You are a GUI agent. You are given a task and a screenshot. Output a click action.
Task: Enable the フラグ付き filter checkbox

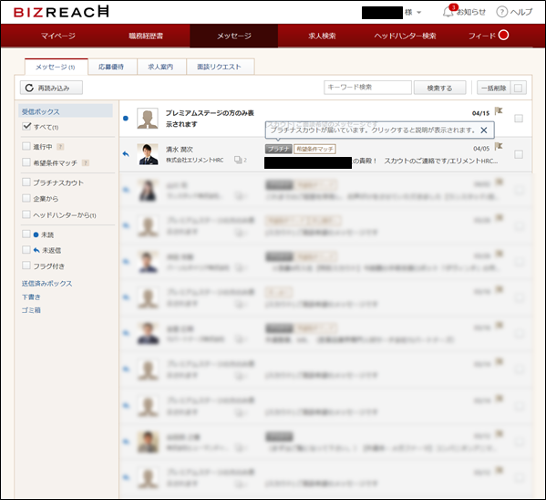pyautogui.click(x=26, y=266)
